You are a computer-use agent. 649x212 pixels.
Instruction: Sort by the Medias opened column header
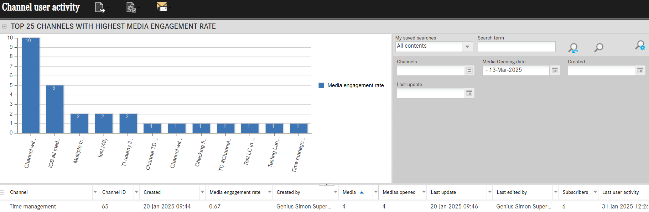coord(399,192)
